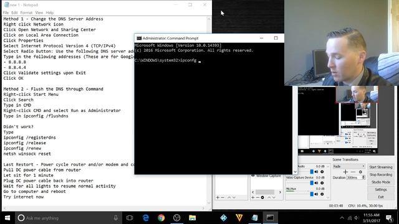This screenshot has width=399, height=224.
Task: Switch to OBS Studio taskbar icon
Action: 176,218
